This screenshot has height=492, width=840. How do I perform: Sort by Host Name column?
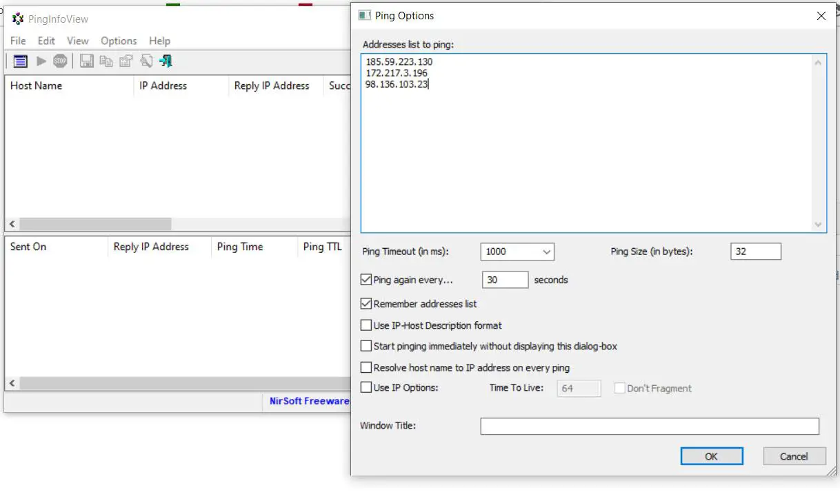click(x=69, y=85)
